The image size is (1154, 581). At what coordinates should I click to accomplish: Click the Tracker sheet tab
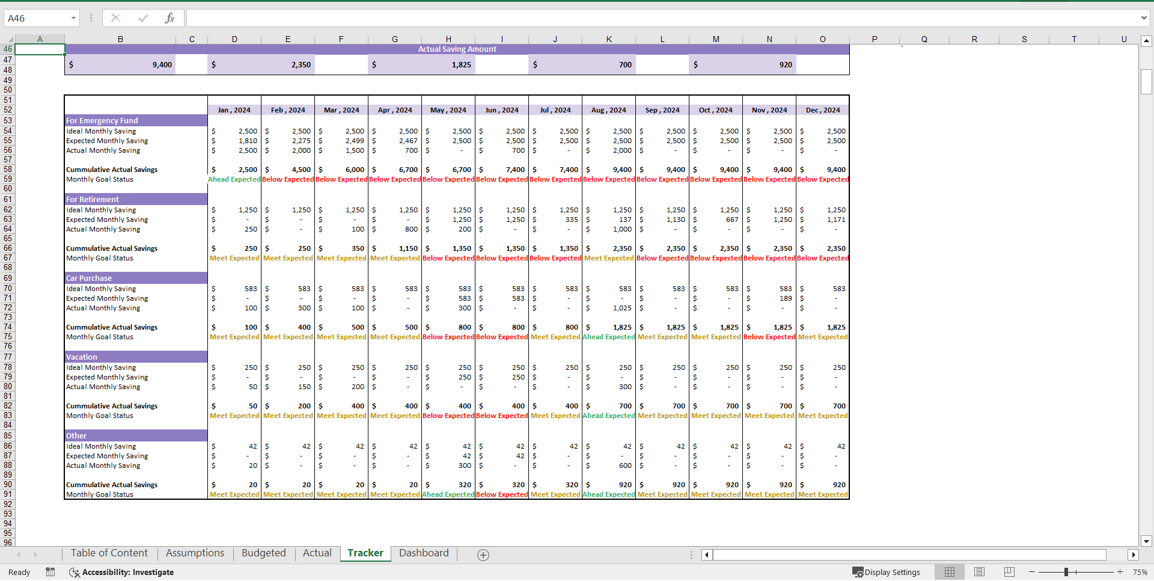point(365,553)
